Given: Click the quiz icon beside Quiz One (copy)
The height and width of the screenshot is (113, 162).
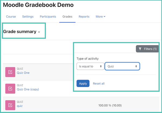Looking at the screenshot, I should 10,89.
